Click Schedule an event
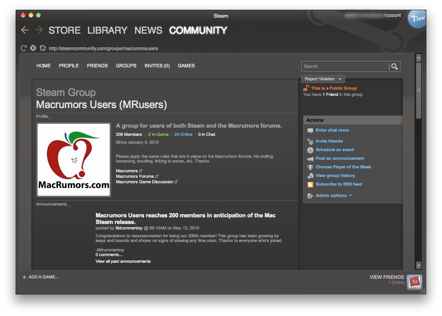The width and height of the screenshot is (442, 316). tap(335, 150)
